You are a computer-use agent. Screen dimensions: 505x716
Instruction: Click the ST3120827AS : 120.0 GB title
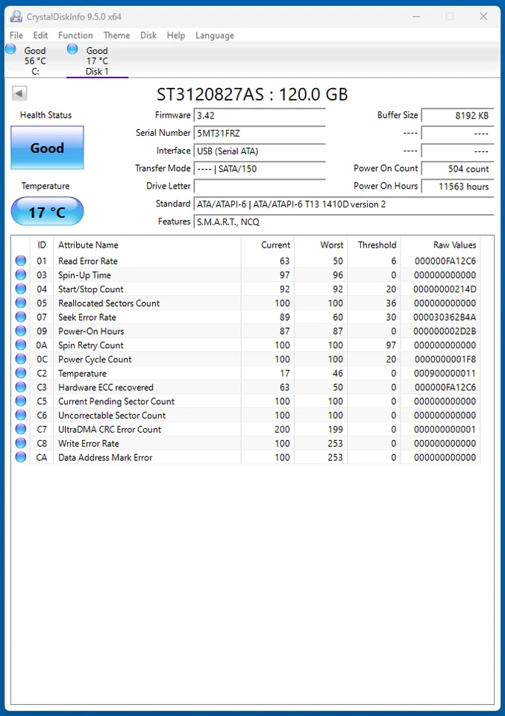[252, 95]
